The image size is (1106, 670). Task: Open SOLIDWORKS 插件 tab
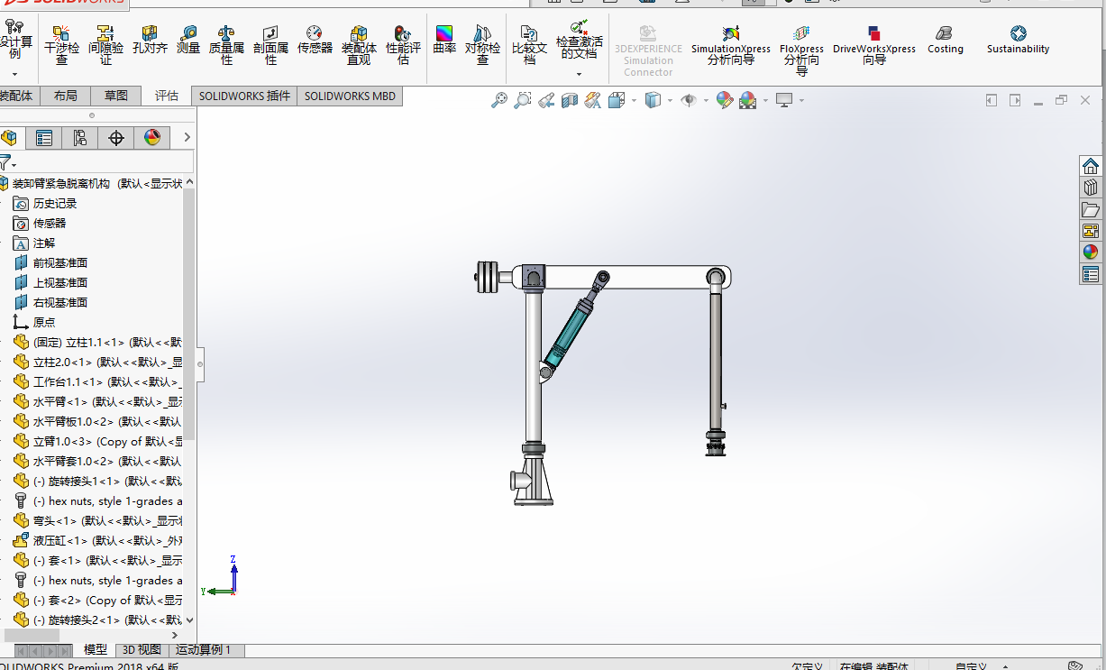[244, 96]
